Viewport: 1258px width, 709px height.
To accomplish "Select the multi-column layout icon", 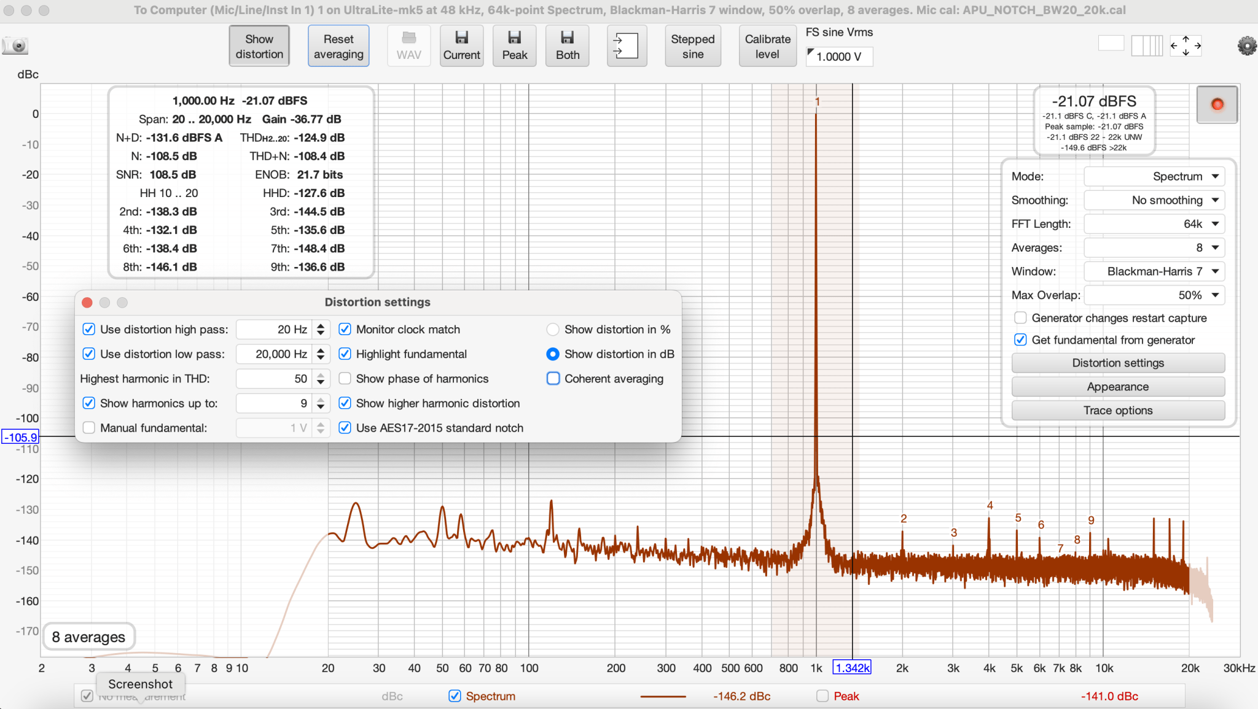I will coord(1147,45).
